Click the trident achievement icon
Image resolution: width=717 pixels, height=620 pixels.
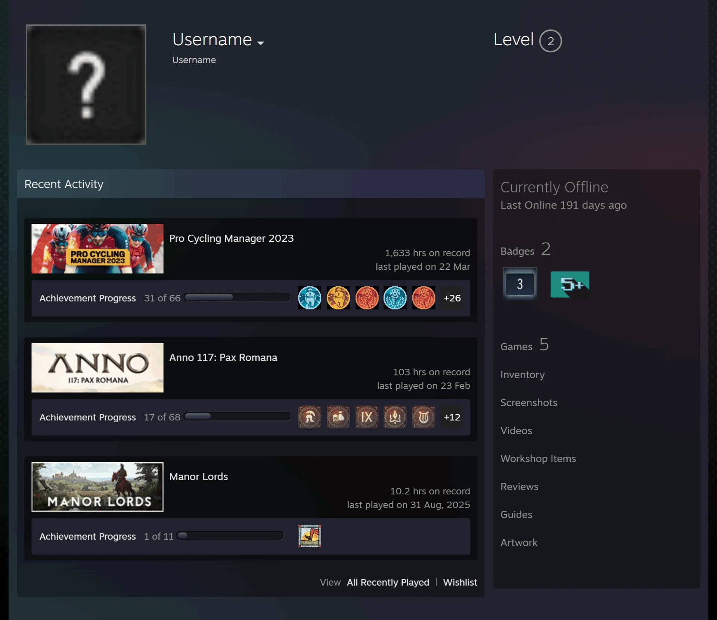coord(395,417)
